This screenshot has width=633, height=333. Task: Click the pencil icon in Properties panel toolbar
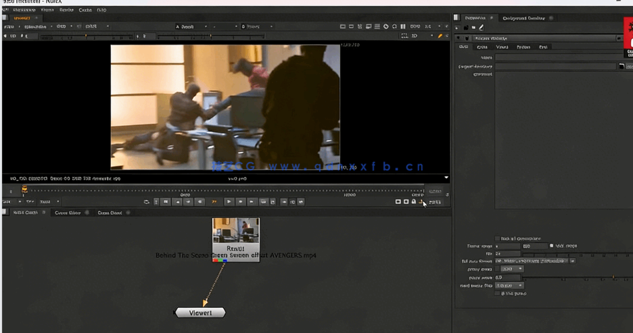point(481,28)
